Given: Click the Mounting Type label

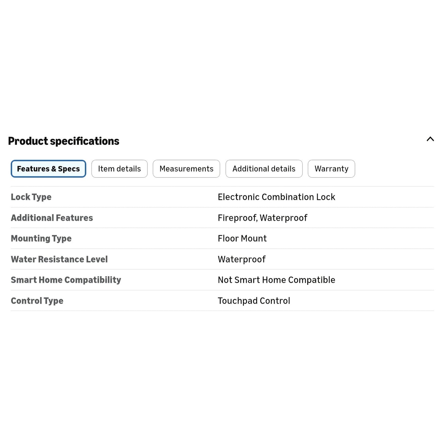Looking at the screenshot, I should [41, 239].
